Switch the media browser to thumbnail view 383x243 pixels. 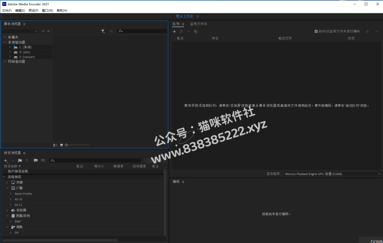62,145
